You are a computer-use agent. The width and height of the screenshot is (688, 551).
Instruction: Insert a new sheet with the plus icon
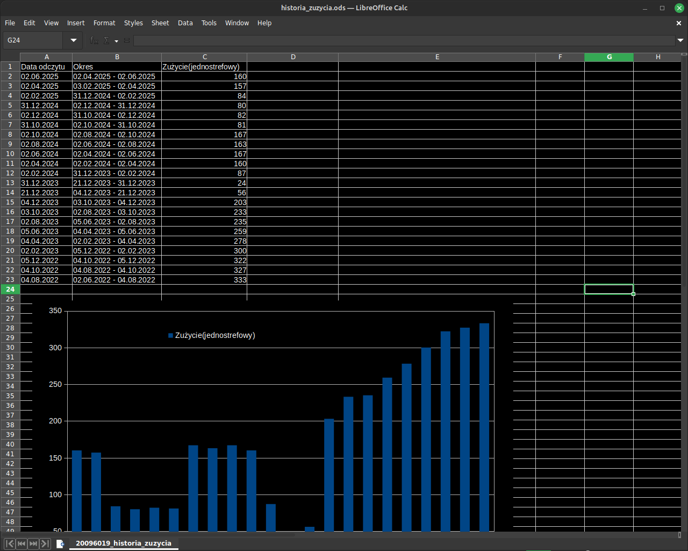(x=60, y=543)
